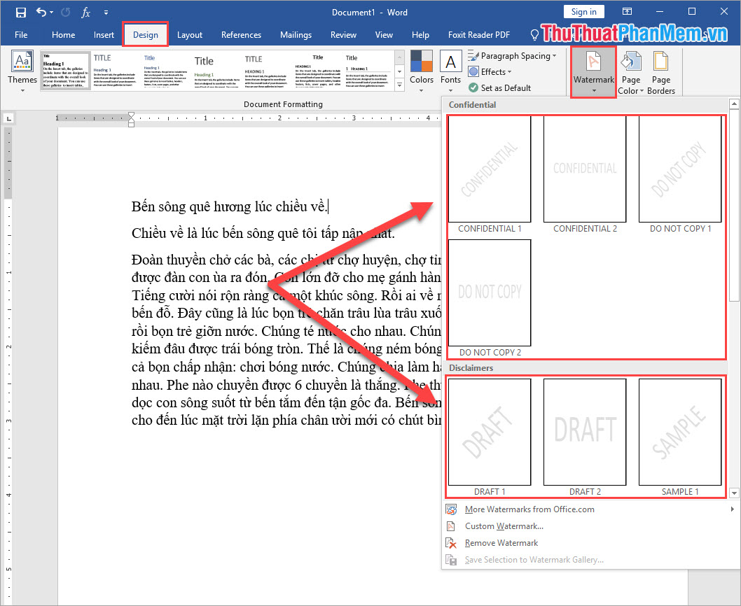Open the Fonts theme button

click(450, 71)
